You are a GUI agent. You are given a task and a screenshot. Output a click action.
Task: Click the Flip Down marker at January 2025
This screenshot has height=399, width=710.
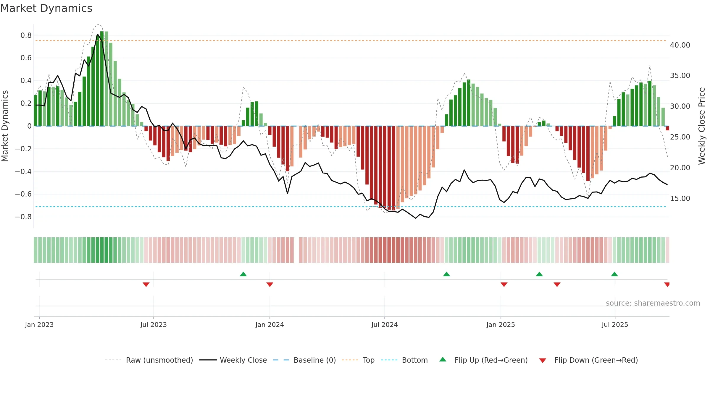pyautogui.click(x=504, y=284)
